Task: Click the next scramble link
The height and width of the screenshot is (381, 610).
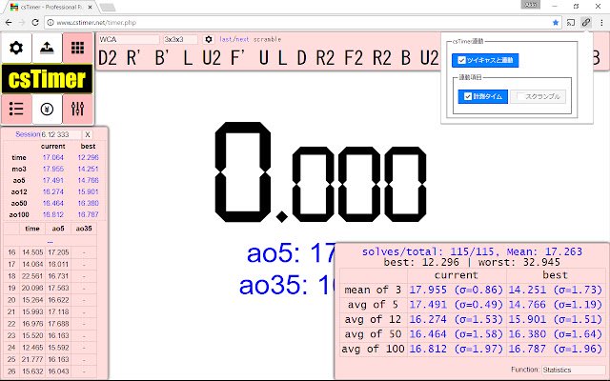Action: [242, 39]
